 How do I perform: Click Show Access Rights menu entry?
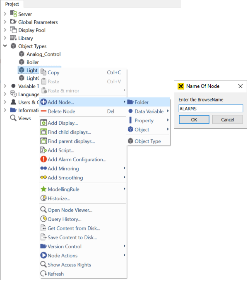click(69, 265)
